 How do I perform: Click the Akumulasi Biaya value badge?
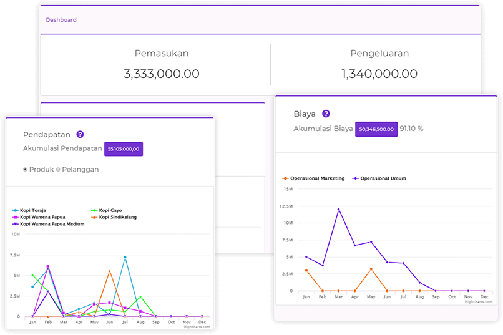pos(376,129)
